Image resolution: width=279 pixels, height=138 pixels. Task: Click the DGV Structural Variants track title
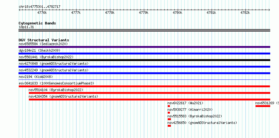44,40
